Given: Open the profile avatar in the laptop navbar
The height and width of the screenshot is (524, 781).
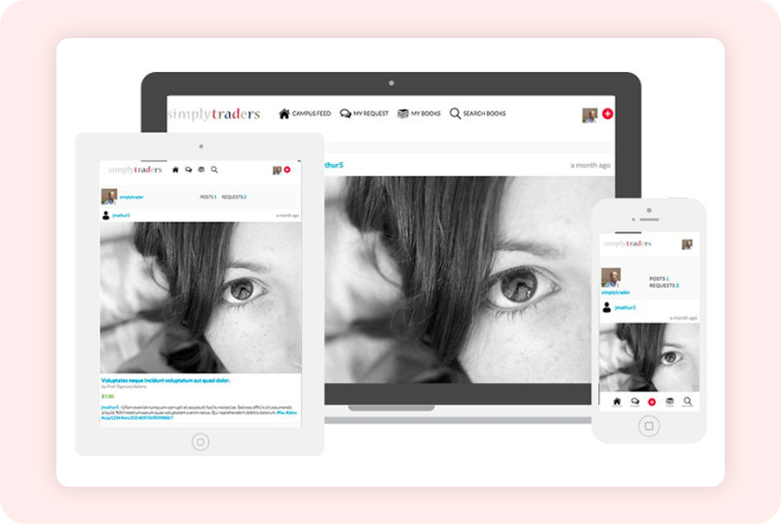Looking at the screenshot, I should [x=590, y=115].
